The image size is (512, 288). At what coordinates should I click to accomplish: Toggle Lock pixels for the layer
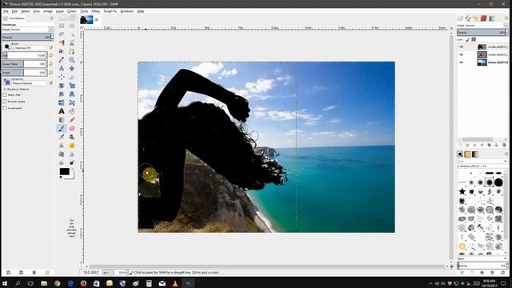coord(467,39)
